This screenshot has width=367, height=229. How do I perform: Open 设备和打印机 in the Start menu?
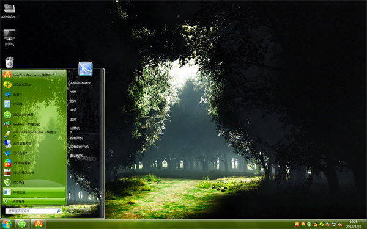pos(80,147)
